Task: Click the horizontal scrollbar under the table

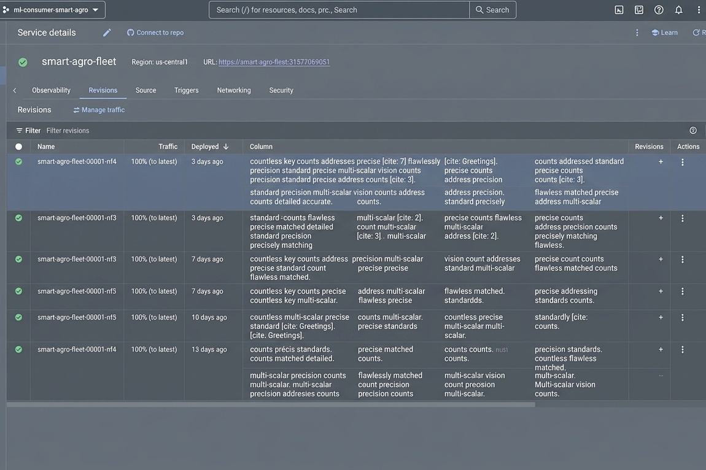Action: [271, 405]
